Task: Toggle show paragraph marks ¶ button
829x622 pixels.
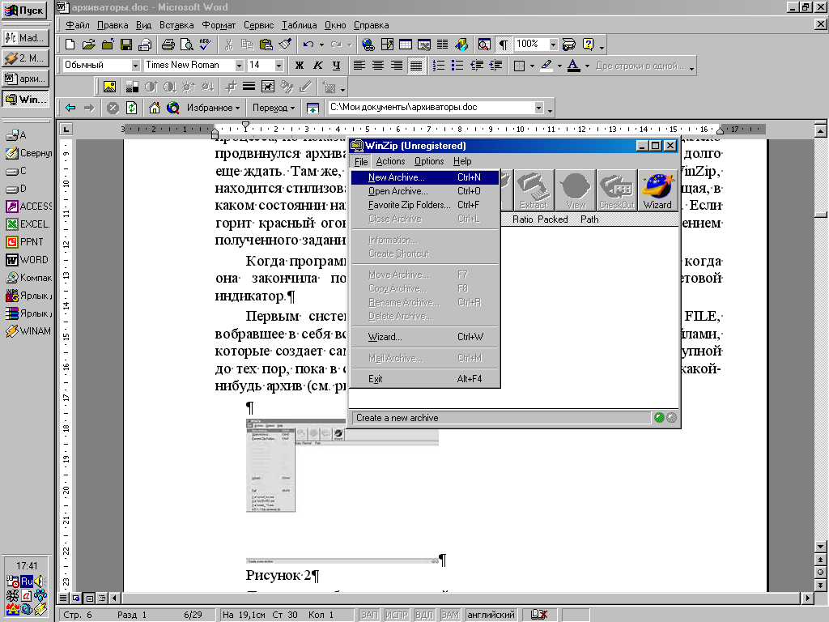Action: coord(503,45)
